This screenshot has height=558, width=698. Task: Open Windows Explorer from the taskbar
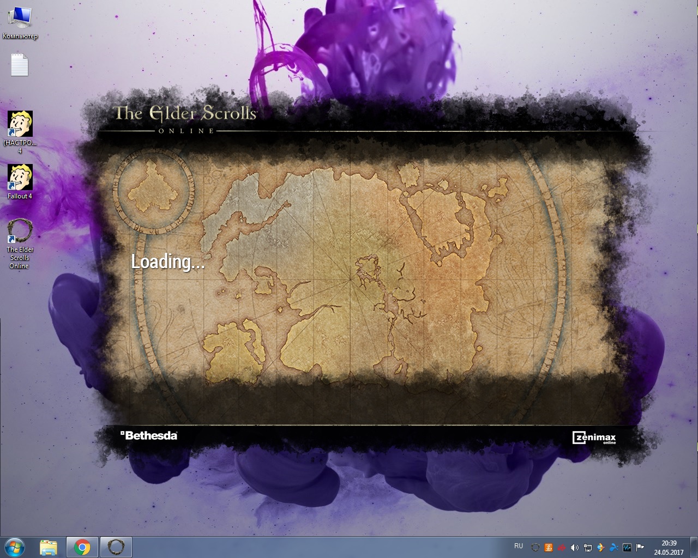pos(49,547)
